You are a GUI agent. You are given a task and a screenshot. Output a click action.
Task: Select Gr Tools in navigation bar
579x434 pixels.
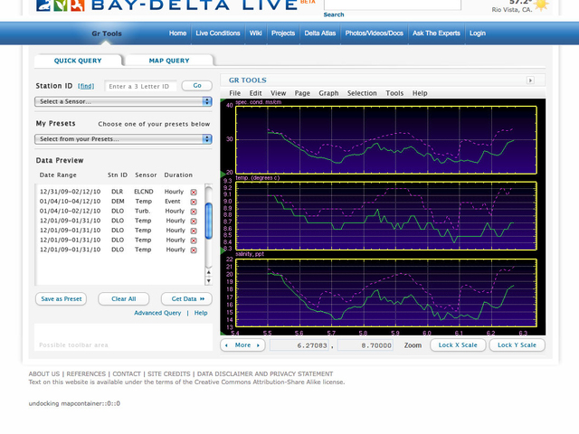pos(107,33)
